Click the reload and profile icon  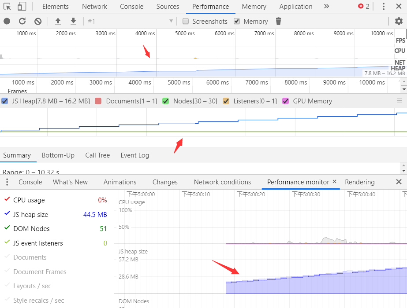coord(22,21)
